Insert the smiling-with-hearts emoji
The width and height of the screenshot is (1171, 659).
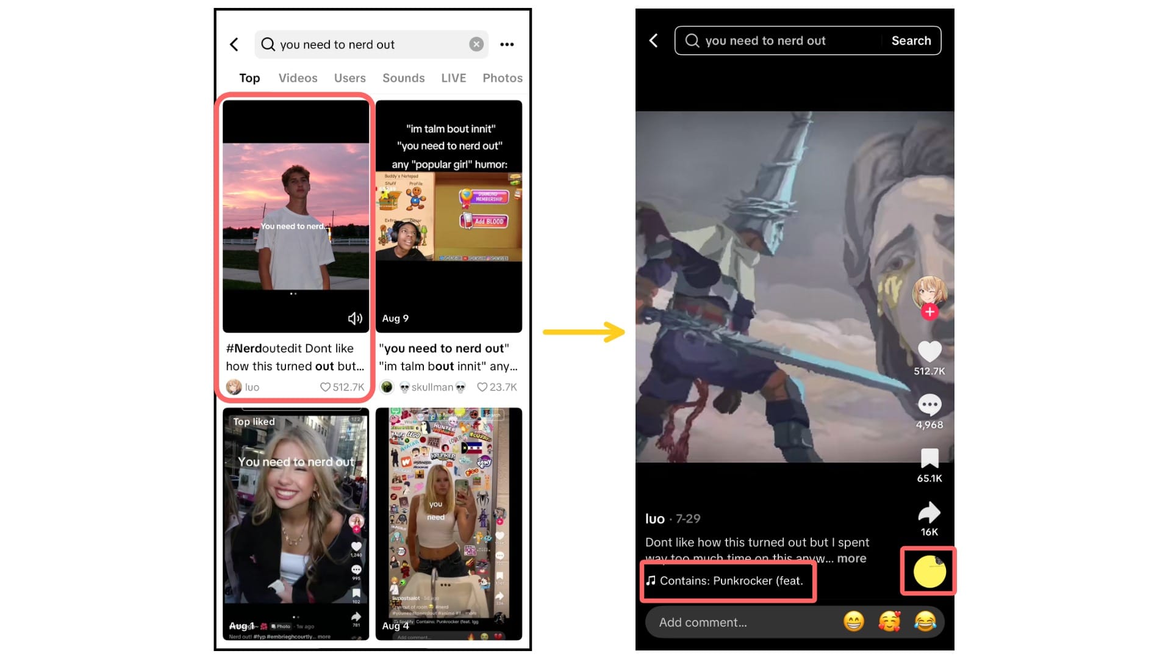(889, 622)
